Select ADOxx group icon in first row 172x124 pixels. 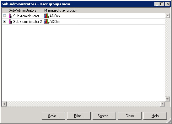[46, 16]
